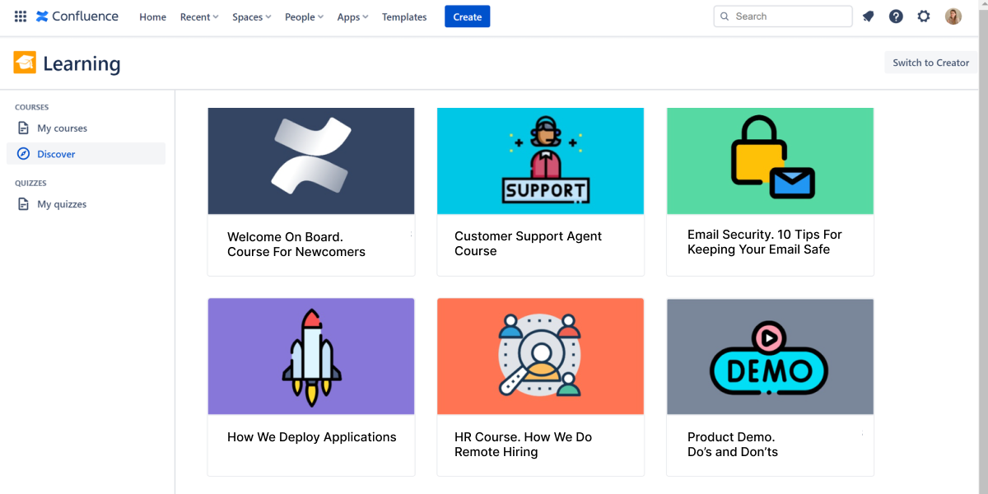Expand the Spaces dropdown menu

coord(252,17)
